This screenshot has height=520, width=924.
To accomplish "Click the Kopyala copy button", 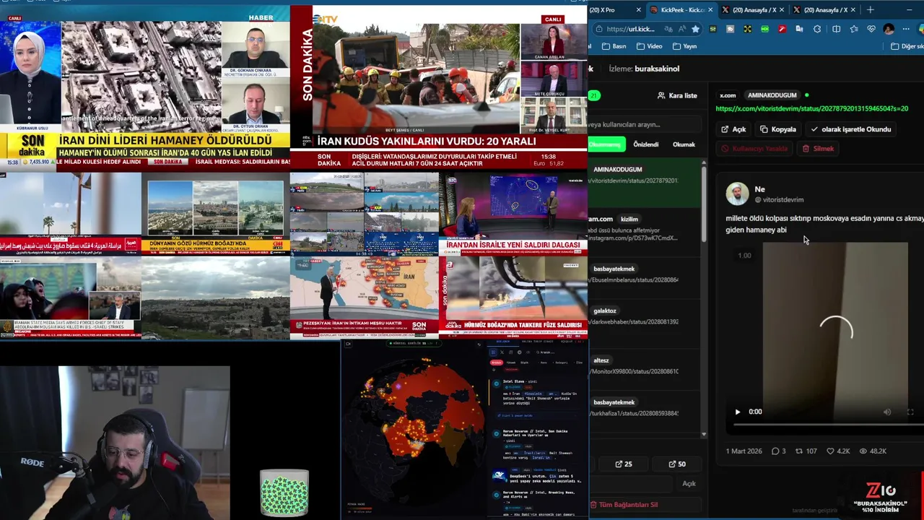I will [777, 129].
